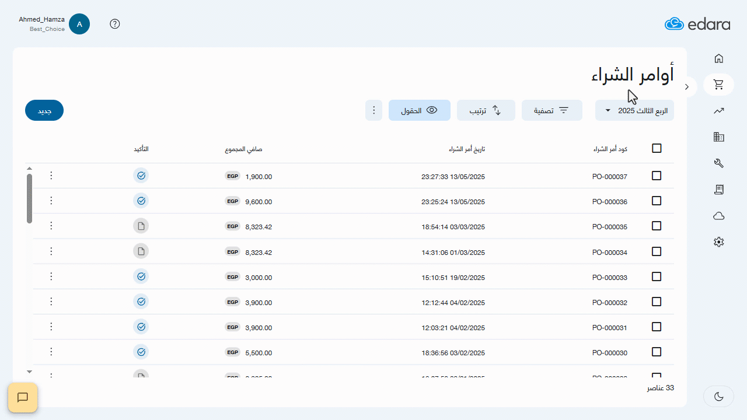Open the تصفية filter options
Image resolution: width=747 pixels, height=420 pixels.
pyautogui.click(x=552, y=110)
